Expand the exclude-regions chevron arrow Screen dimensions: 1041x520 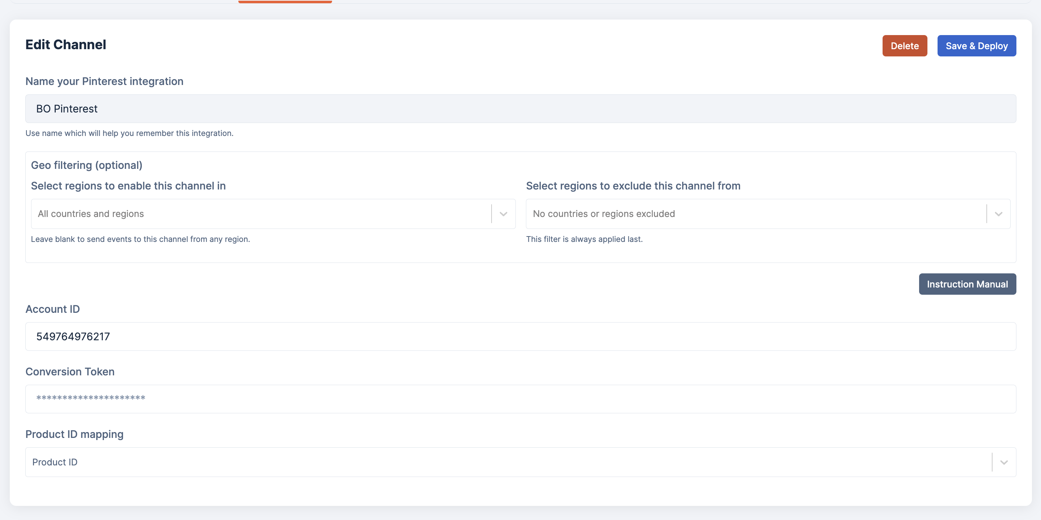(x=998, y=214)
